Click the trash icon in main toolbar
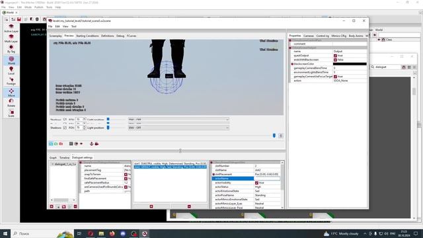The image size is (423, 238). (37, 19)
